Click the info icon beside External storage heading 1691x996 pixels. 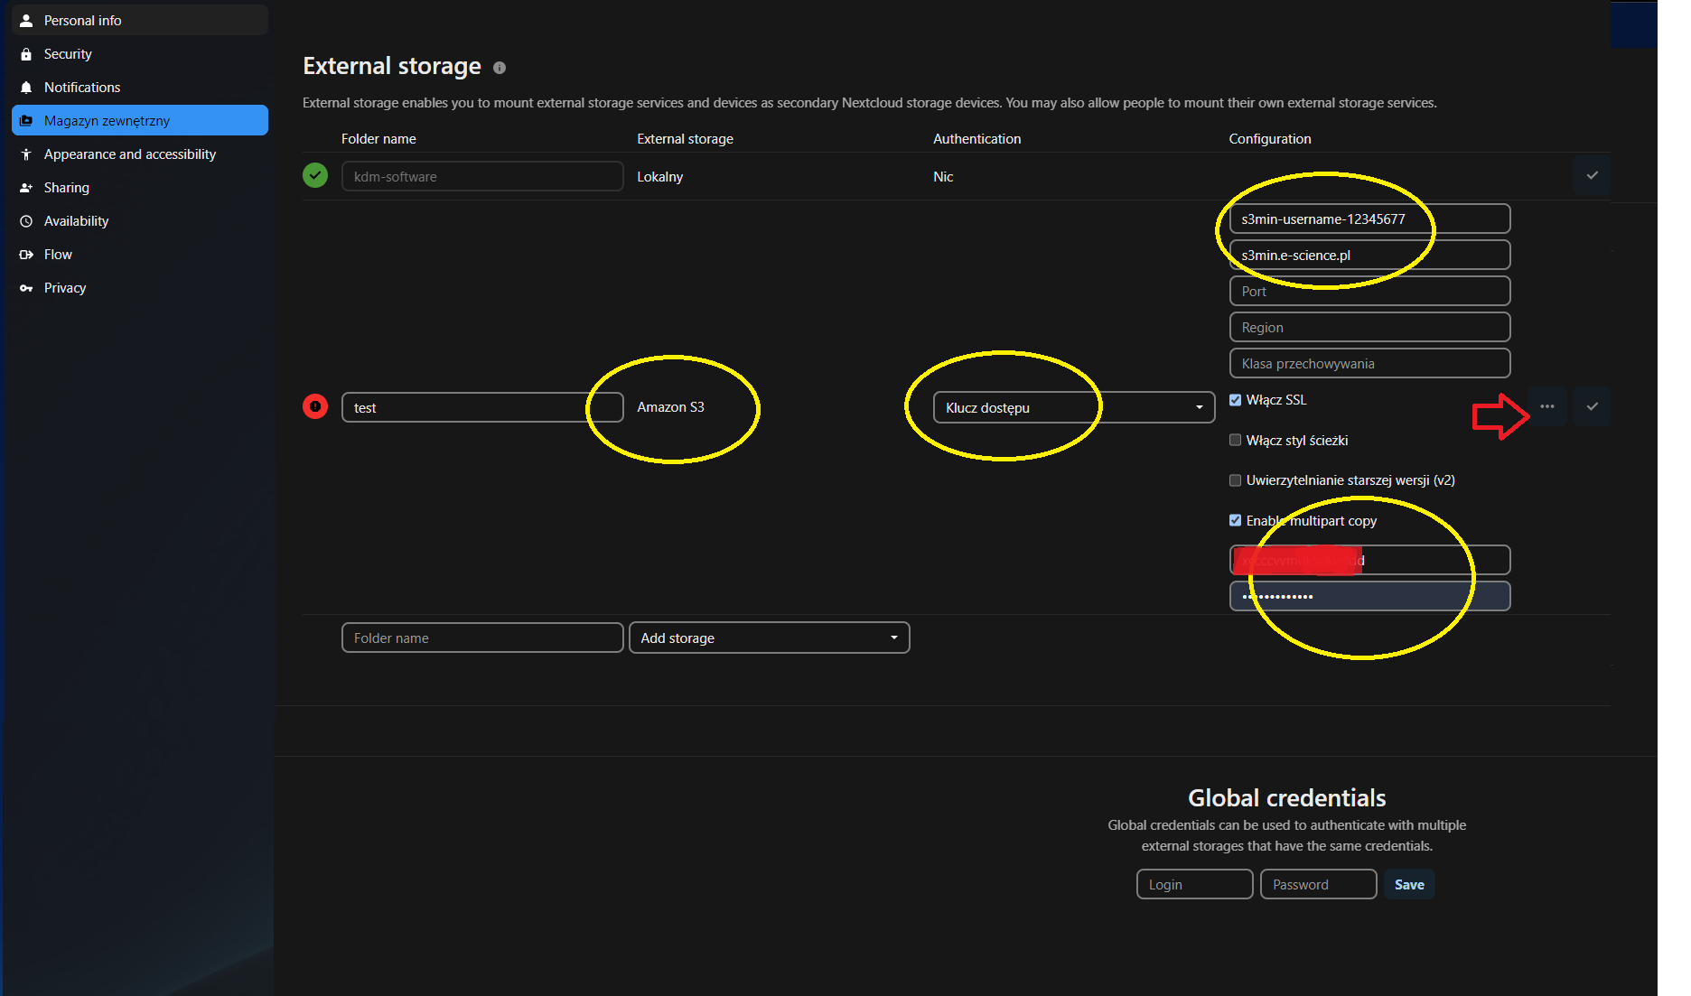click(x=500, y=68)
